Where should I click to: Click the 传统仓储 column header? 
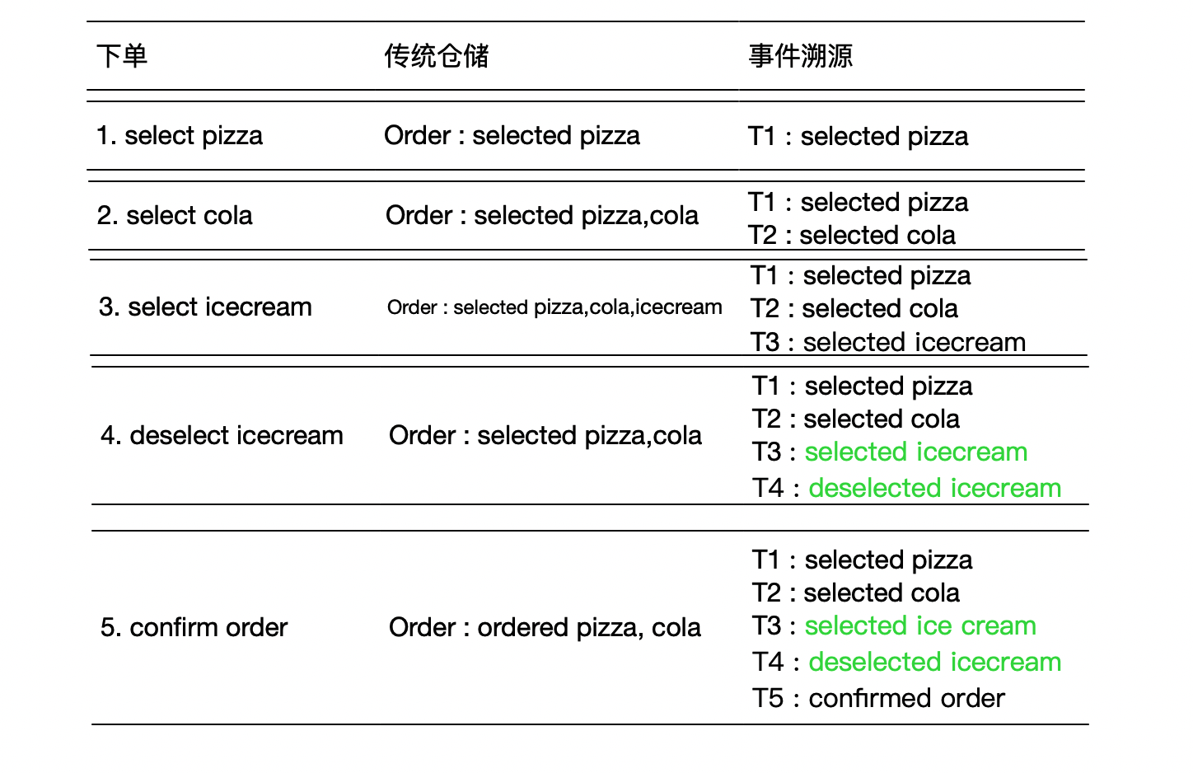point(437,56)
